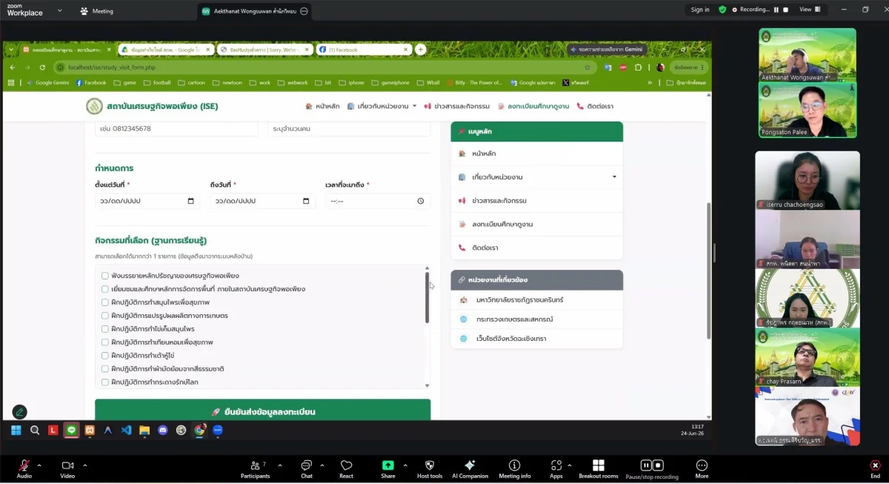Open Host tools shield icon
889x484 pixels.
coord(430,465)
